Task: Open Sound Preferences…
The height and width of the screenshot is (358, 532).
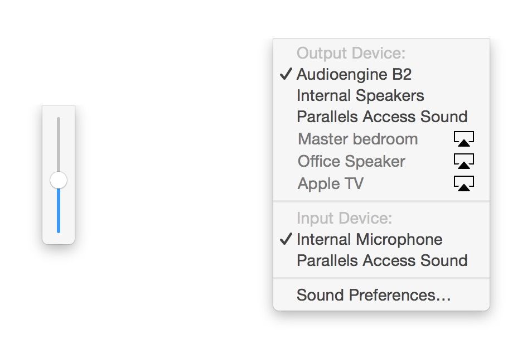Action: pos(374,295)
